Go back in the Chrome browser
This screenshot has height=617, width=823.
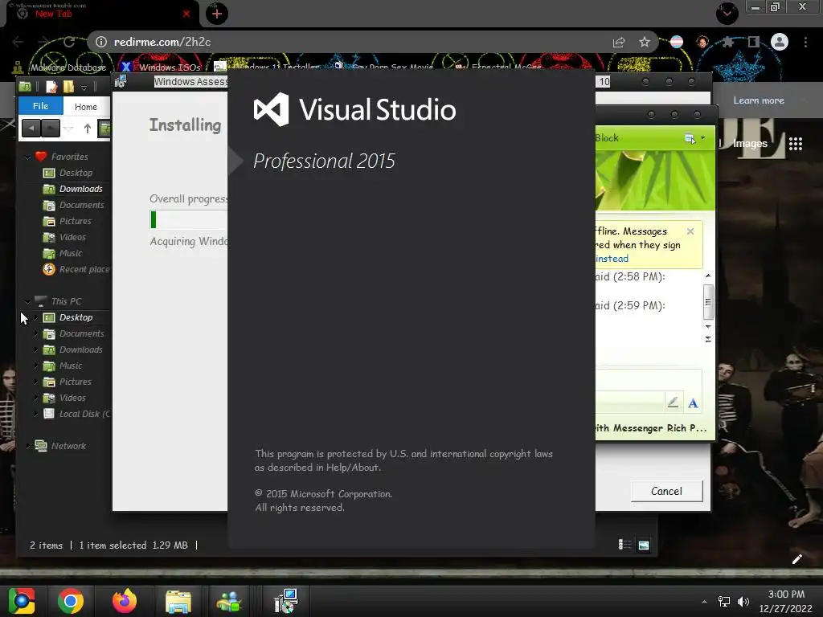(18, 42)
